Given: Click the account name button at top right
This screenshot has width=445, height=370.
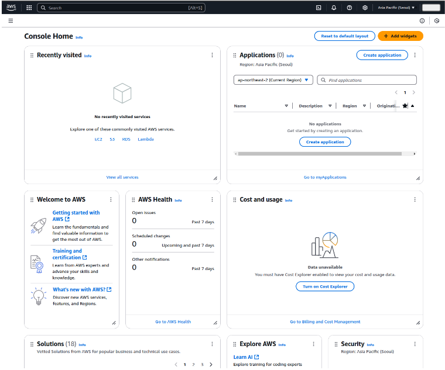Looking at the screenshot, I should point(431,8).
